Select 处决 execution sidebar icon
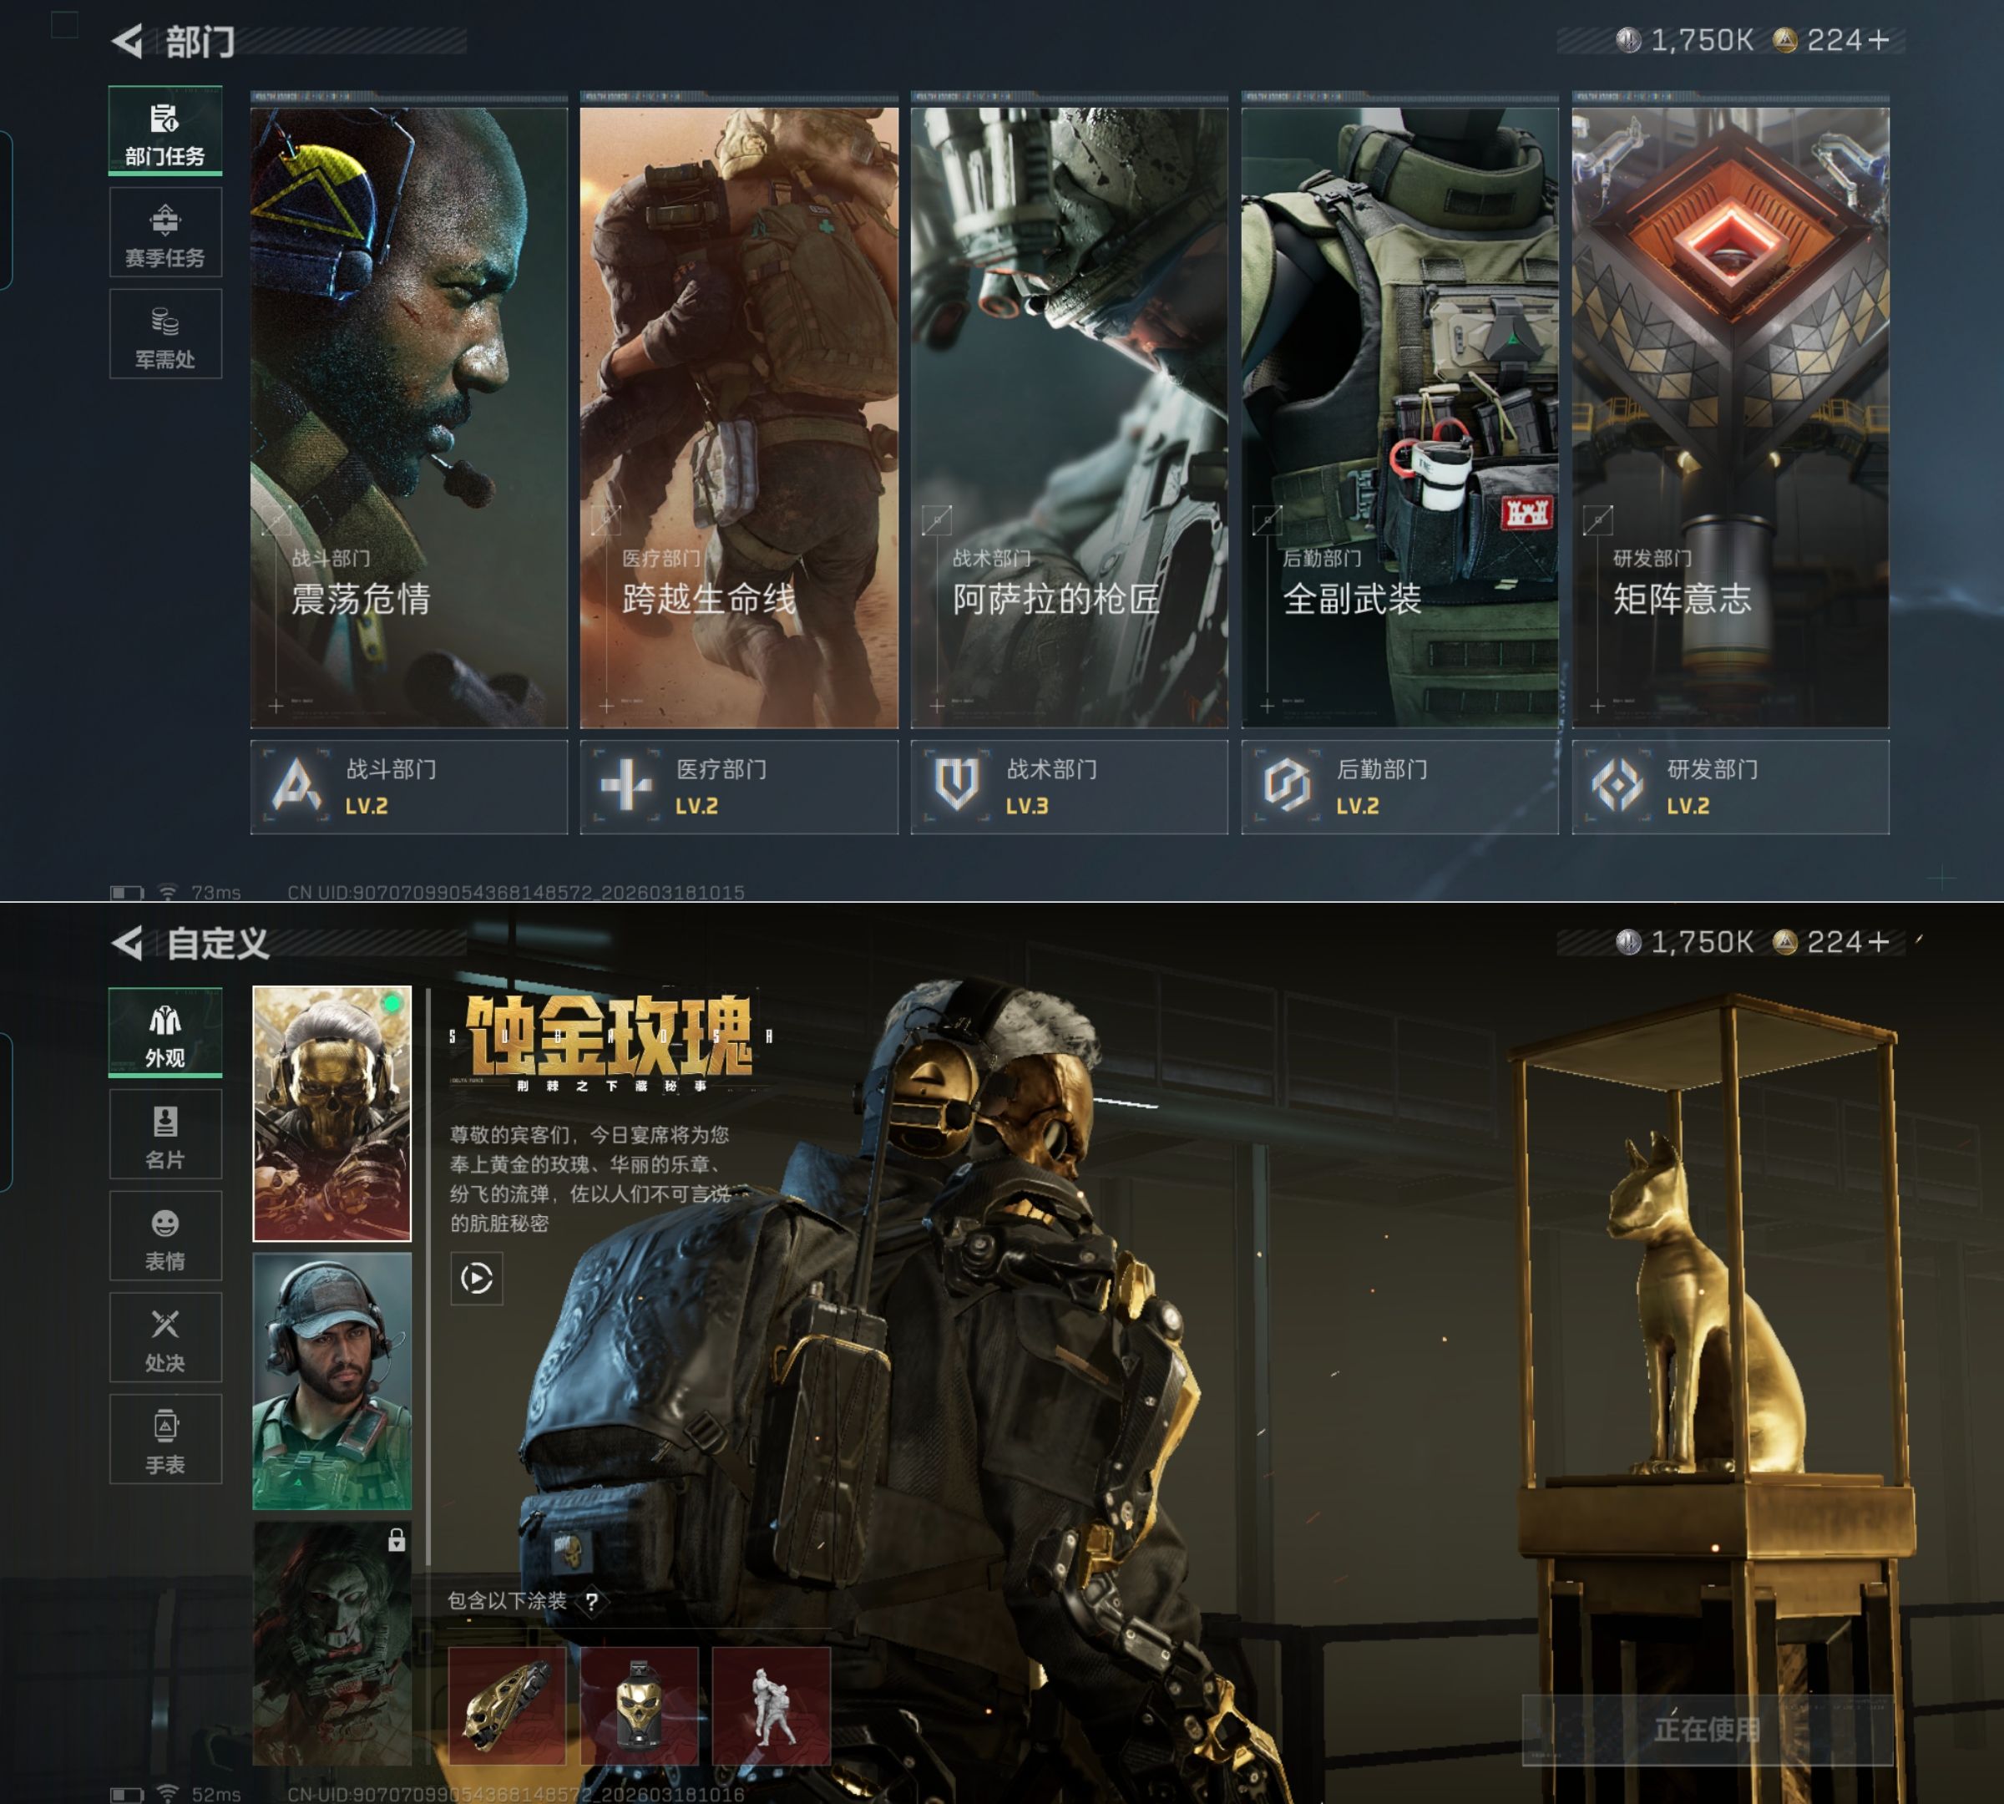 164,1338
